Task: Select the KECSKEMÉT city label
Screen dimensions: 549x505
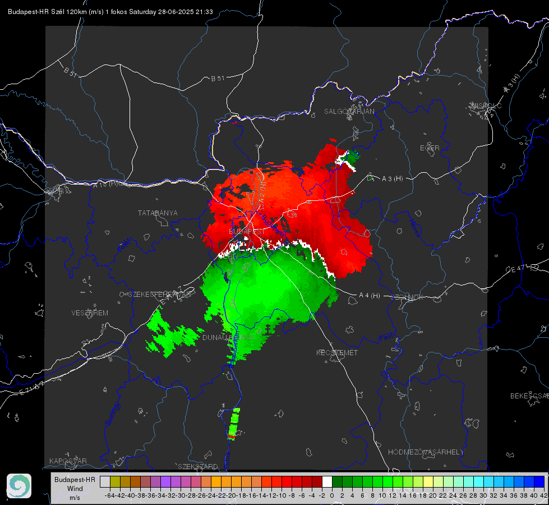Action: coord(337,352)
